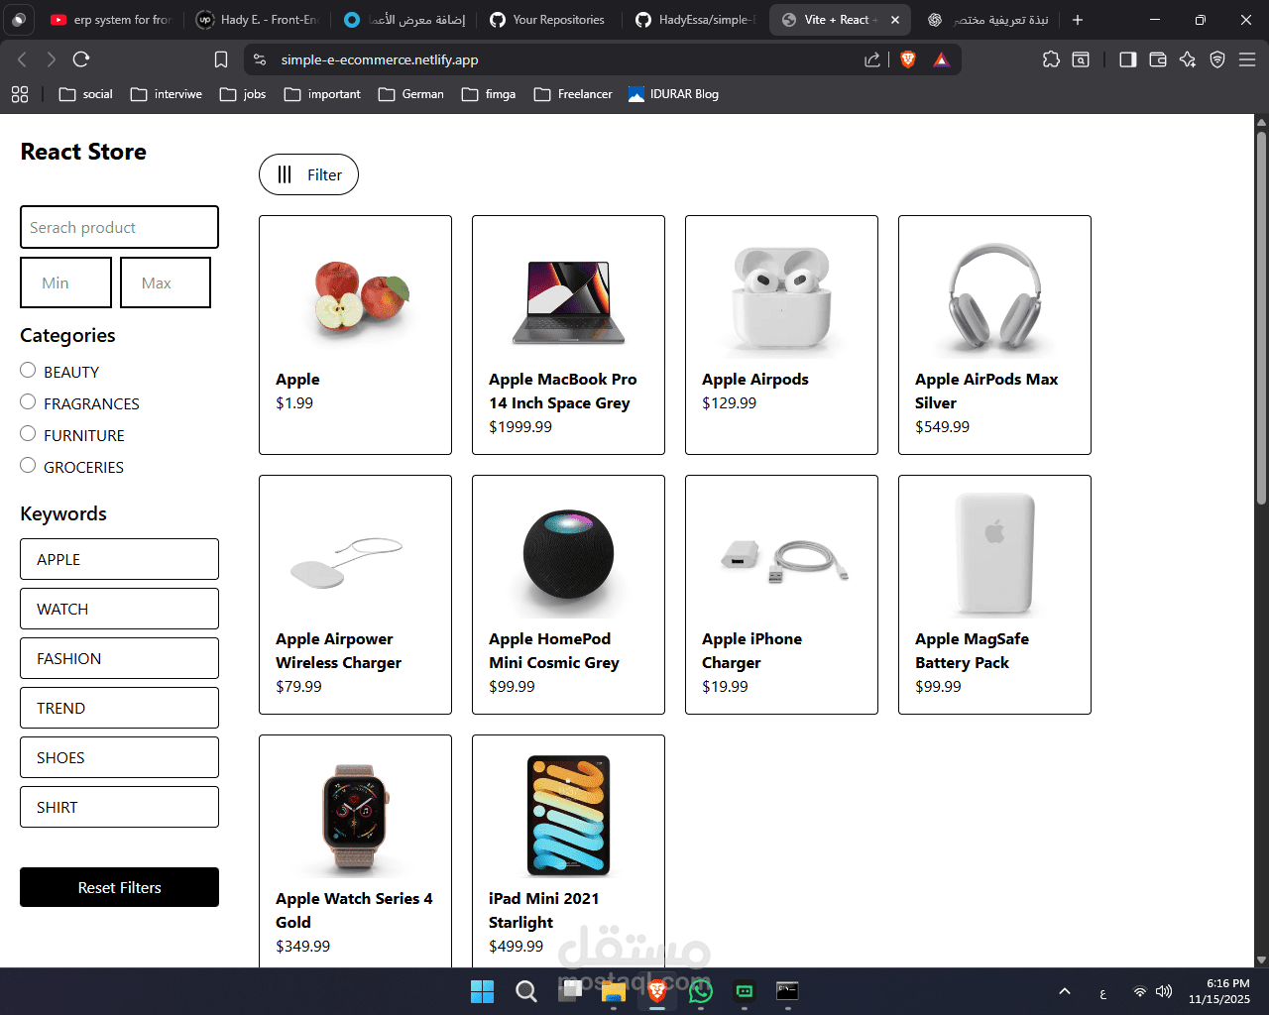Open the interviwe bookmarks folder
The height and width of the screenshot is (1015, 1269).
167,94
